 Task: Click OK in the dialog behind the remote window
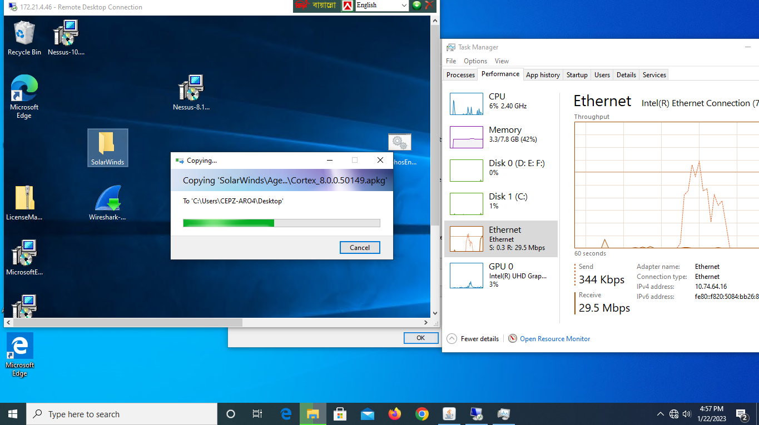420,338
